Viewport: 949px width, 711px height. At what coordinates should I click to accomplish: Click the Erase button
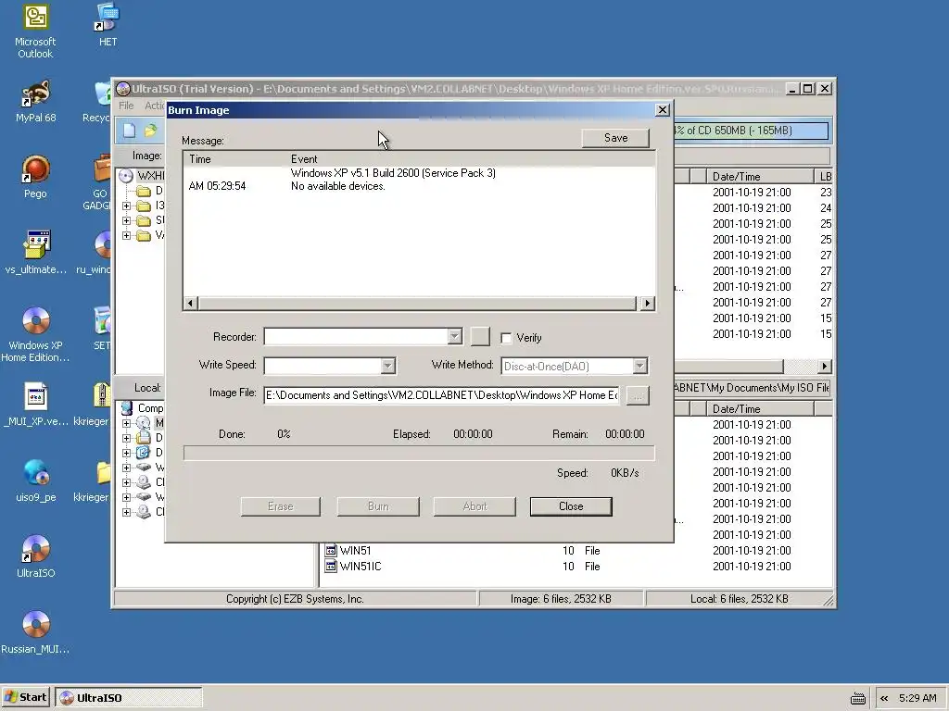click(280, 506)
